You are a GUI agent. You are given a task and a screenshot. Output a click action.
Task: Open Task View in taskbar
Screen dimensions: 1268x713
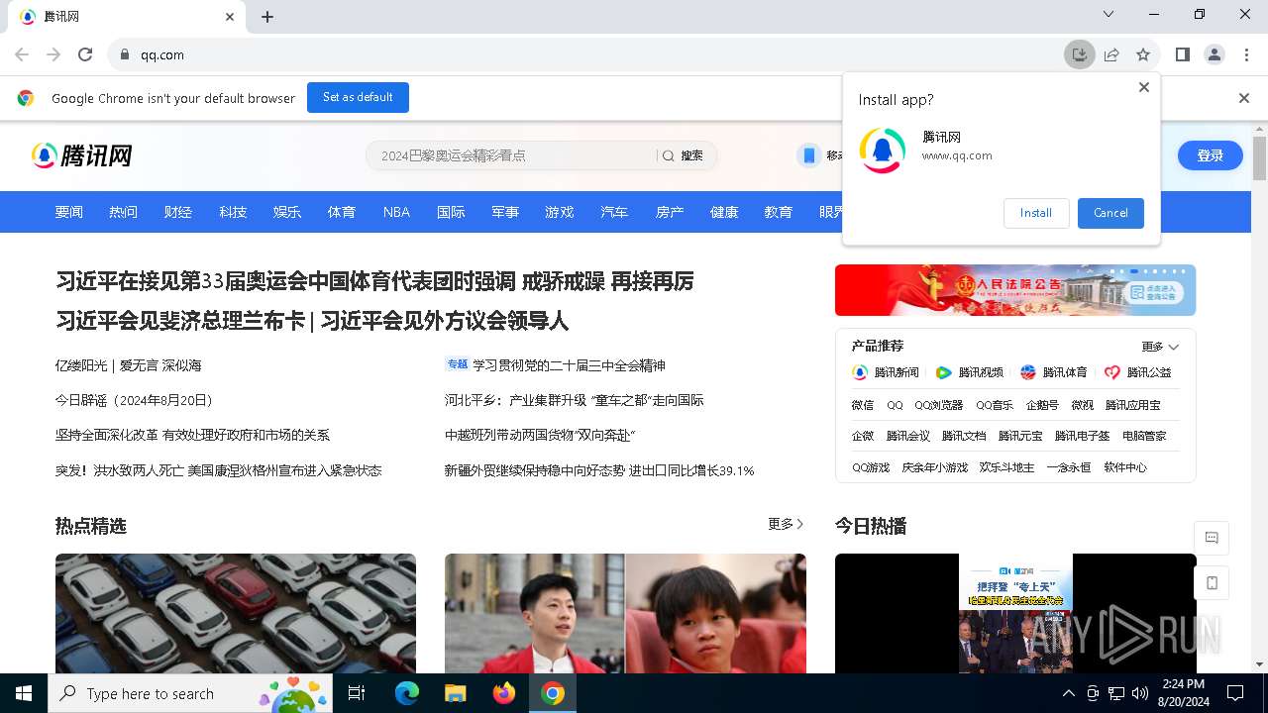pos(357,693)
